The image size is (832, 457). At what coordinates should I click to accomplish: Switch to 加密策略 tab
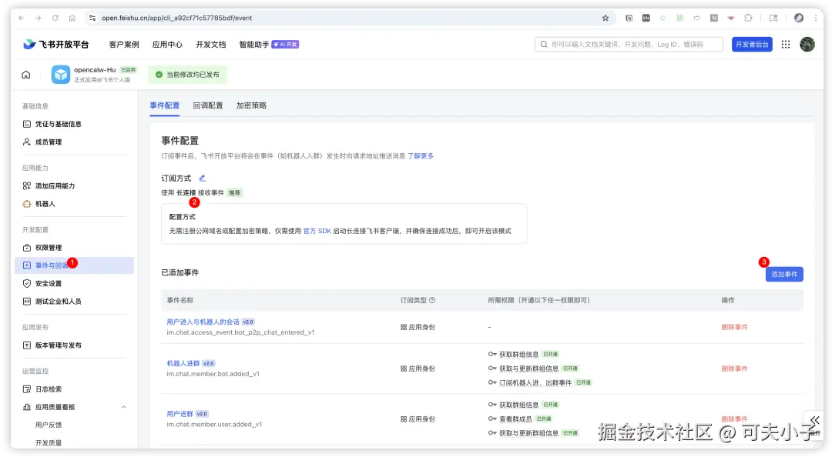[x=251, y=105]
